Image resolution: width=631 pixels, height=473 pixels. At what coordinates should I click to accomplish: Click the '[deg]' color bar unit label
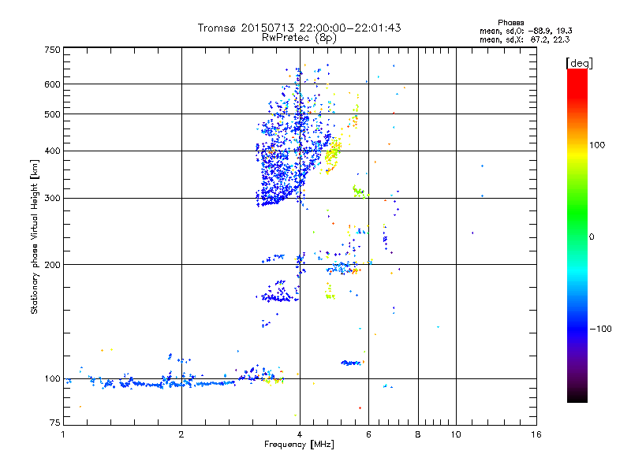579,63
